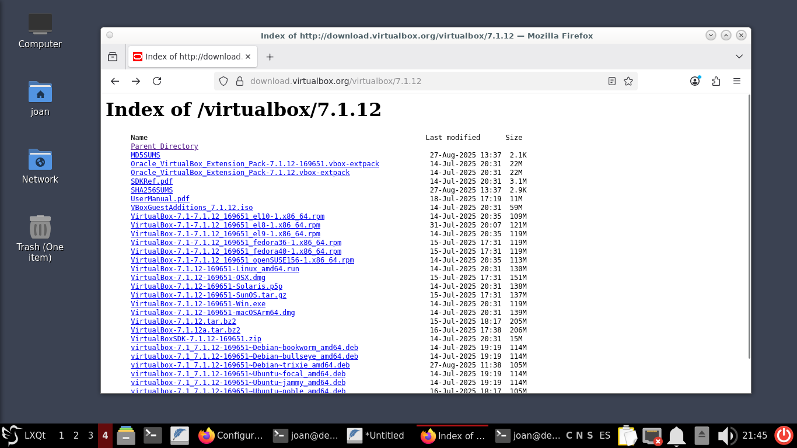The height and width of the screenshot is (448, 797).
Task: Open the clipboard manager in the tray
Action: (x=627, y=435)
